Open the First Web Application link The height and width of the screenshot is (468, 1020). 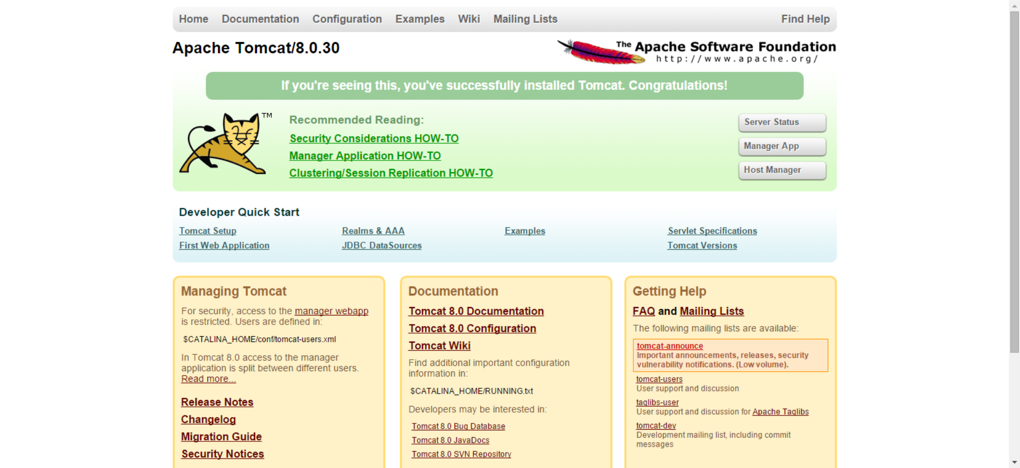coord(224,245)
